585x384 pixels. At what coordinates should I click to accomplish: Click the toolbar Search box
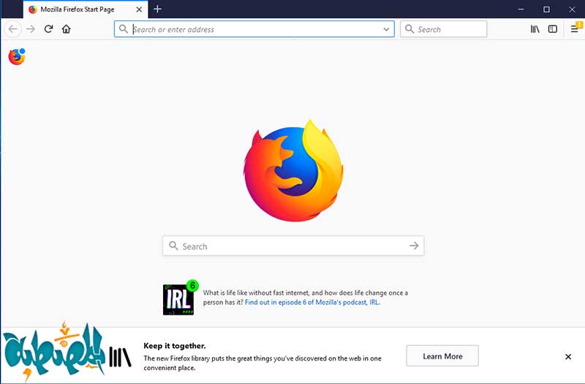(x=443, y=29)
